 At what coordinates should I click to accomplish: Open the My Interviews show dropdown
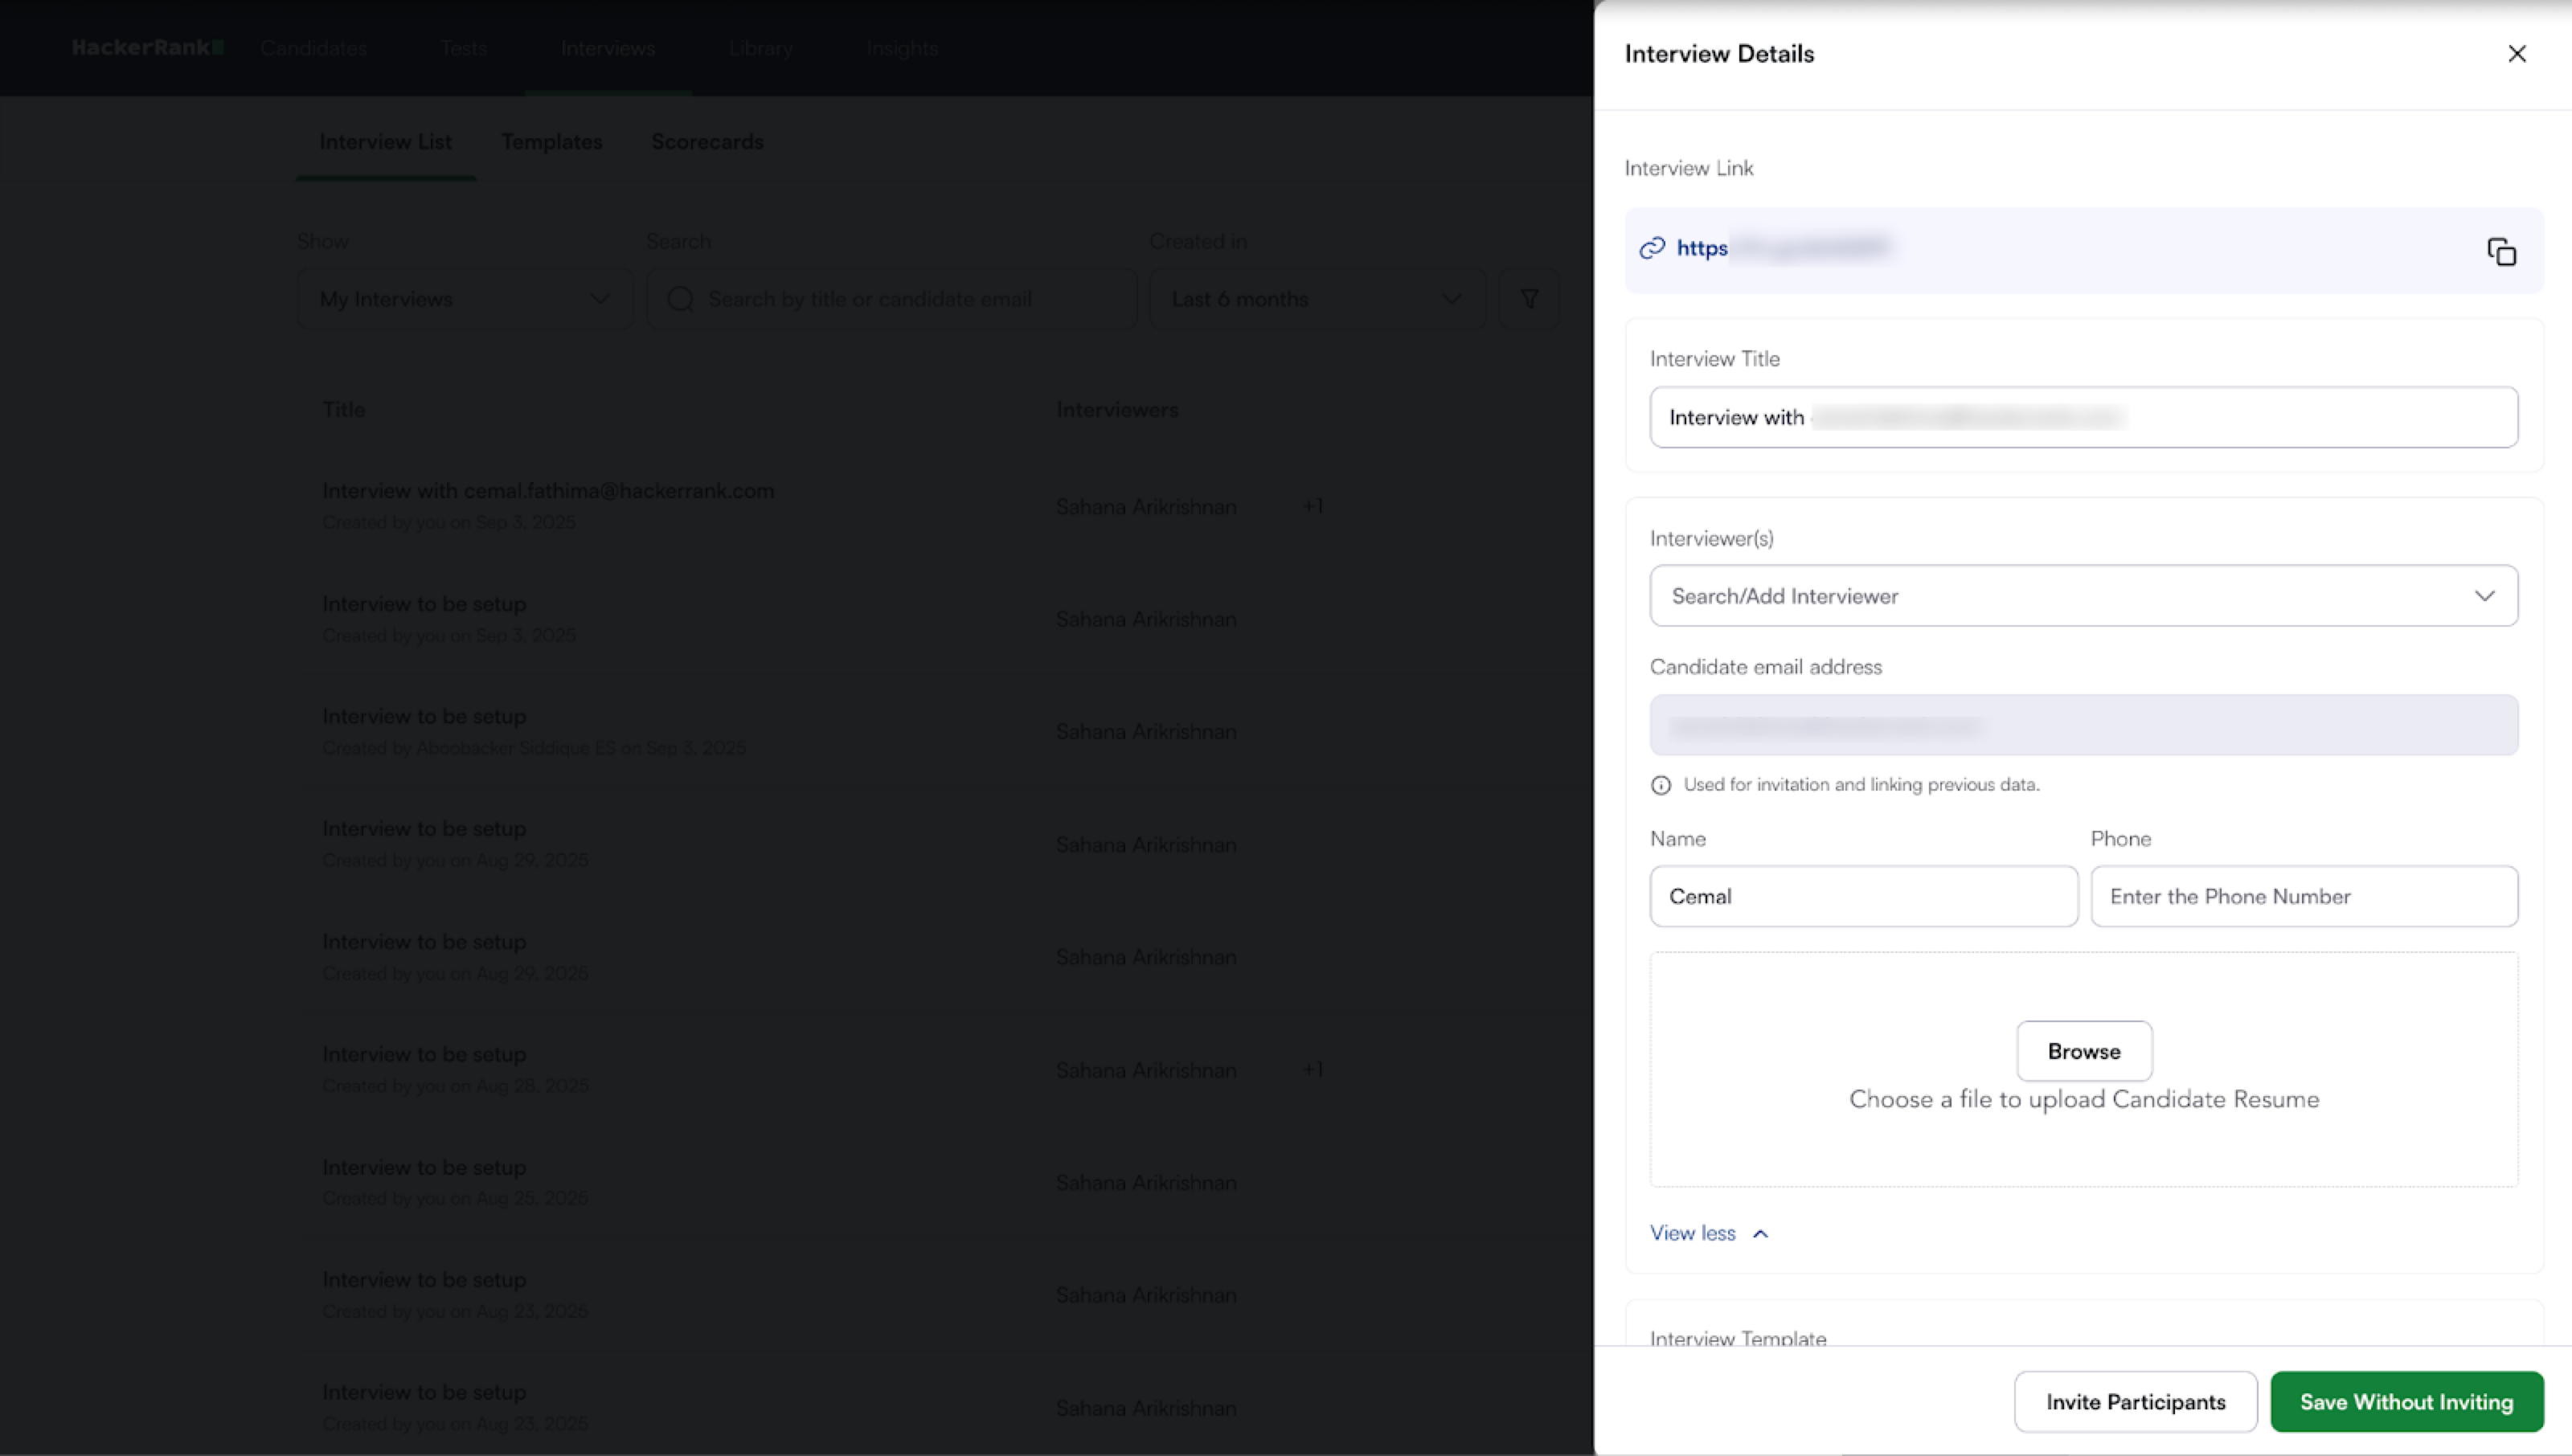[x=465, y=299]
